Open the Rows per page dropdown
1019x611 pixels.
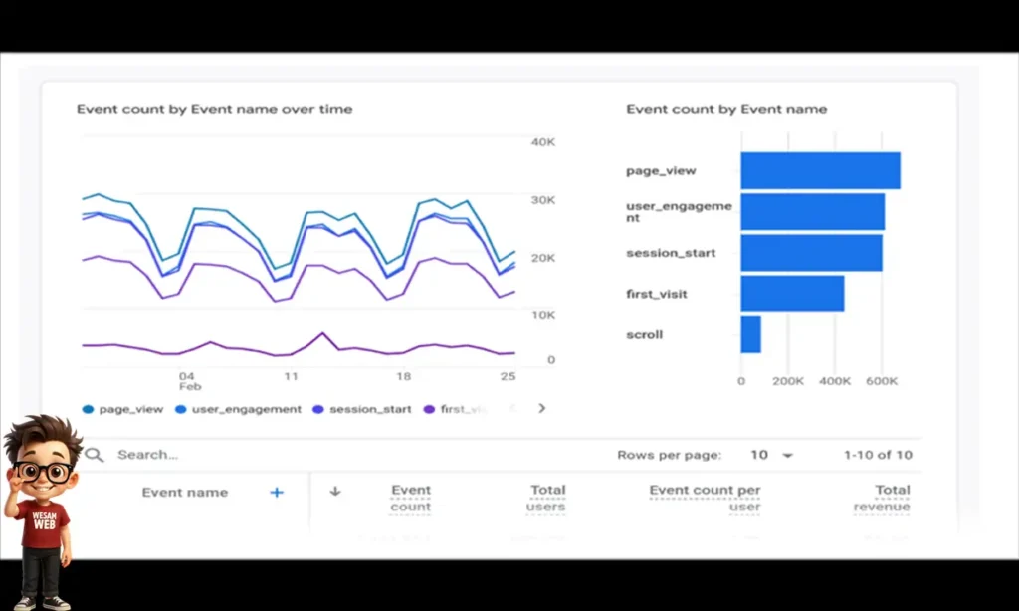pyautogui.click(x=772, y=455)
